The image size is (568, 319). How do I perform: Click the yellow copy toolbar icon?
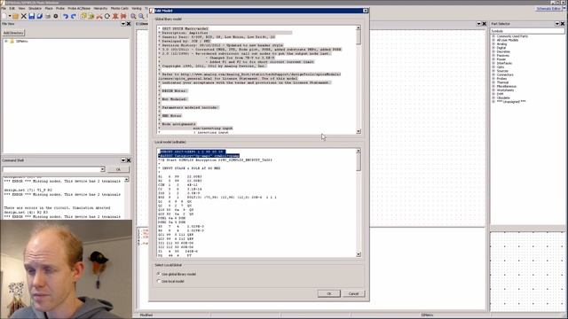click(x=83, y=16)
